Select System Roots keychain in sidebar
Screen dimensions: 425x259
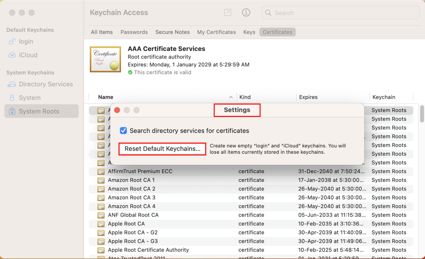click(41, 111)
